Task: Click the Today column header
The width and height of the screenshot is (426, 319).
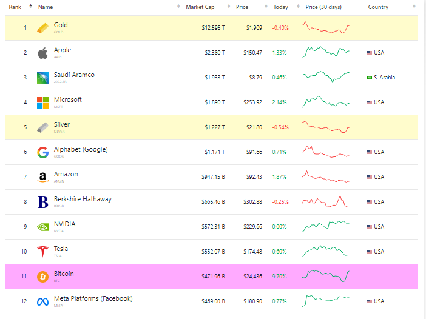Action: [x=280, y=7]
